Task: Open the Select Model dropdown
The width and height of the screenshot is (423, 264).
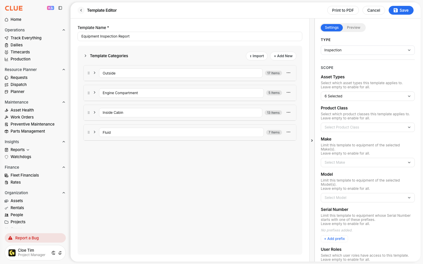Action: pos(367,198)
